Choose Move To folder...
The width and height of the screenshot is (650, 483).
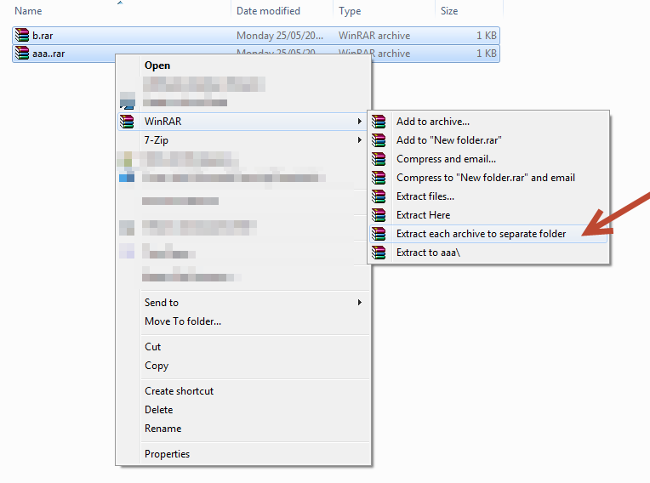(183, 321)
